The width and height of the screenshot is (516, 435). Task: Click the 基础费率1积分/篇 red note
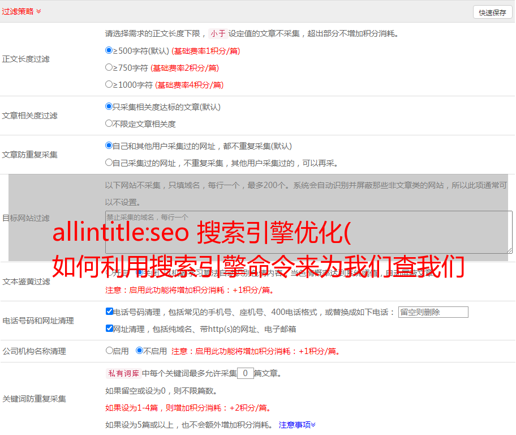point(206,51)
